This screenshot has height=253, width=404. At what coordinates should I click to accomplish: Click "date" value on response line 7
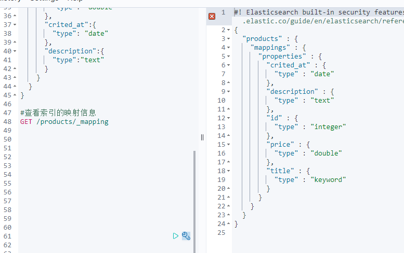pyautogui.click(x=322, y=74)
